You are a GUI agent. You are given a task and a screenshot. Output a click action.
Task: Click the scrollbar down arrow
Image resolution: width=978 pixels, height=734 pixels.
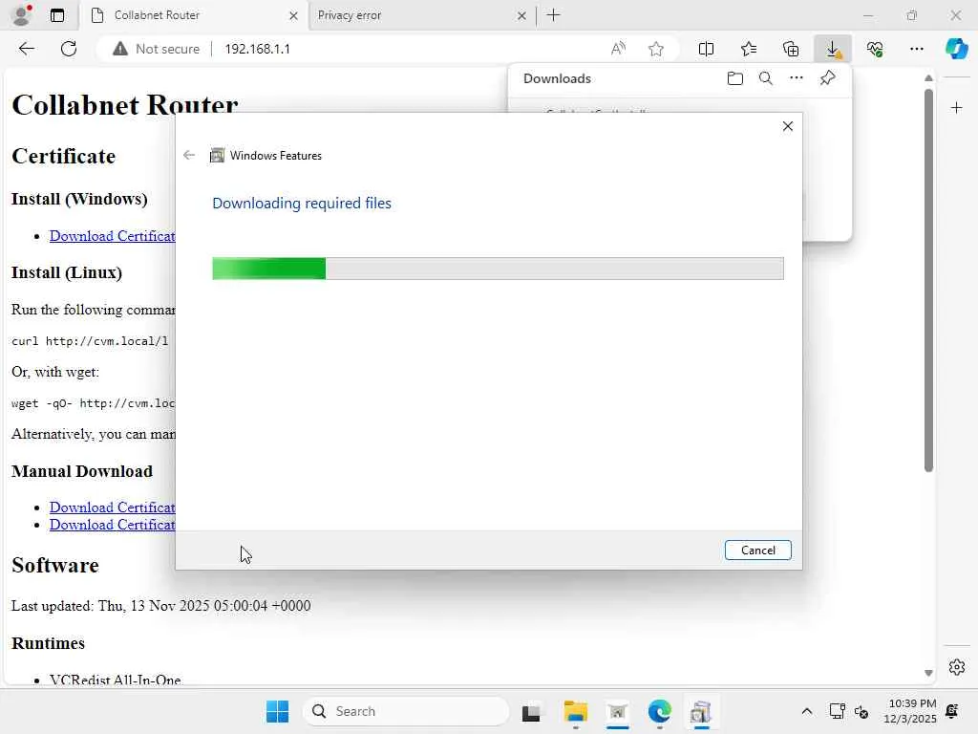click(x=928, y=673)
